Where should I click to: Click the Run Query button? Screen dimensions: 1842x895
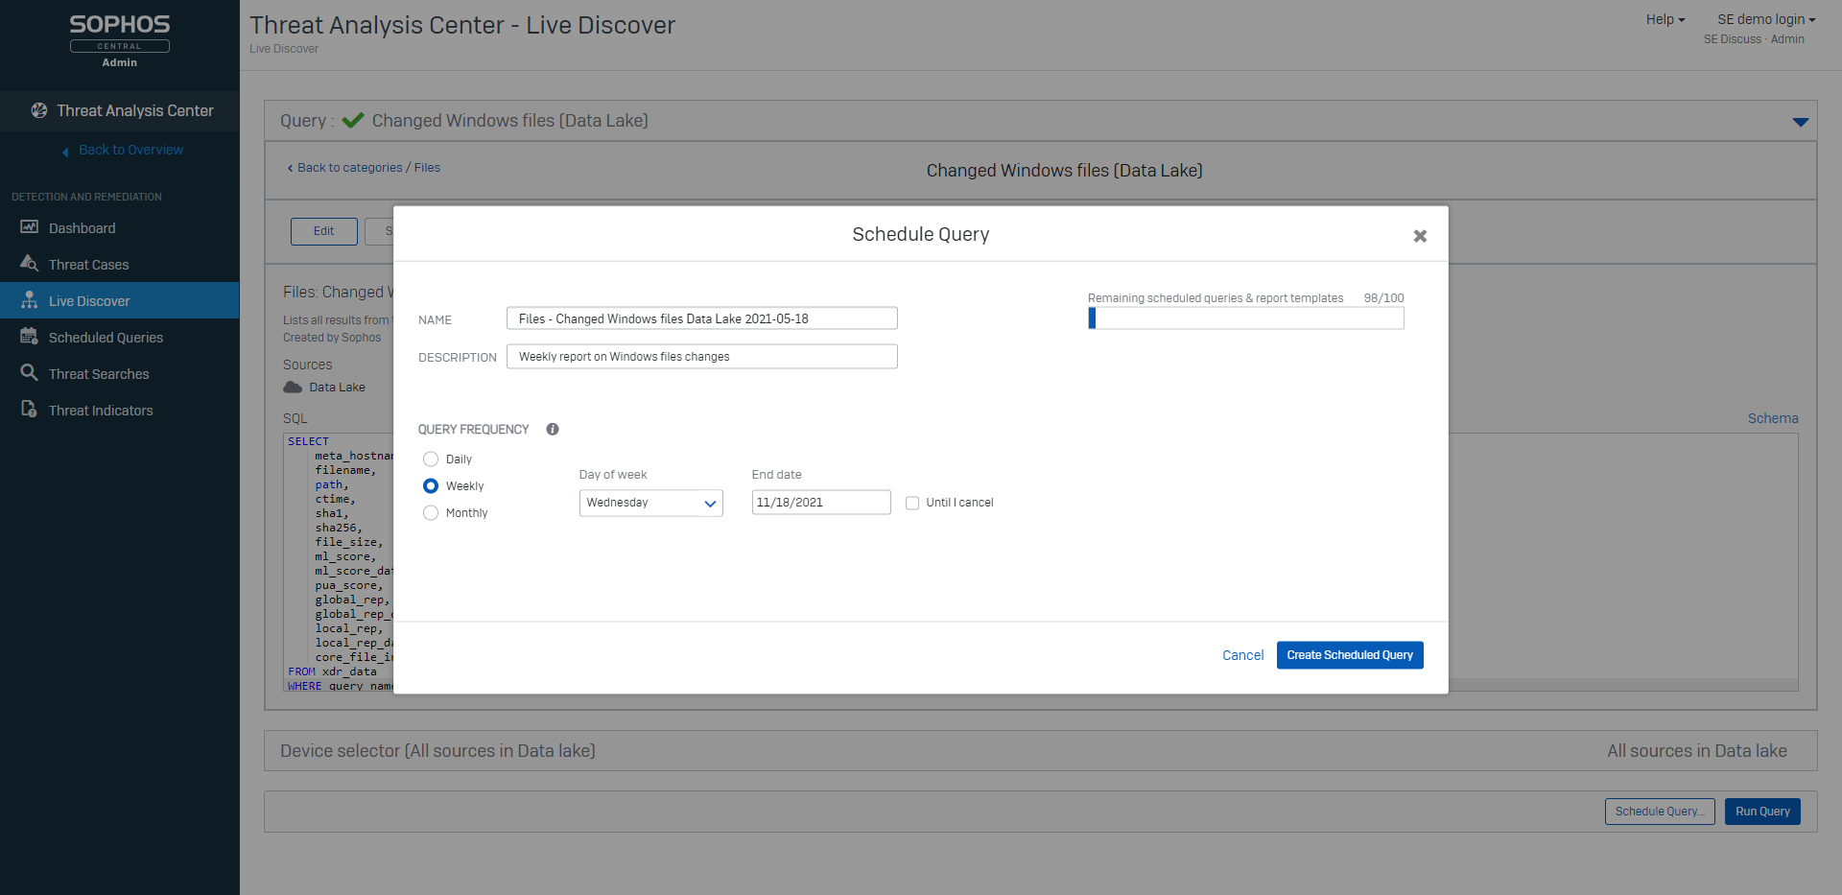click(1762, 812)
